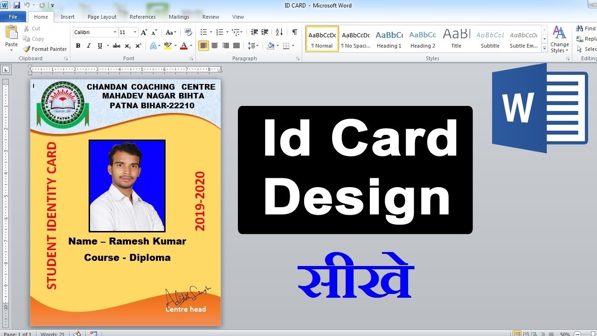The width and height of the screenshot is (597, 336).
Task: Toggle italic formatting
Action: [89, 46]
